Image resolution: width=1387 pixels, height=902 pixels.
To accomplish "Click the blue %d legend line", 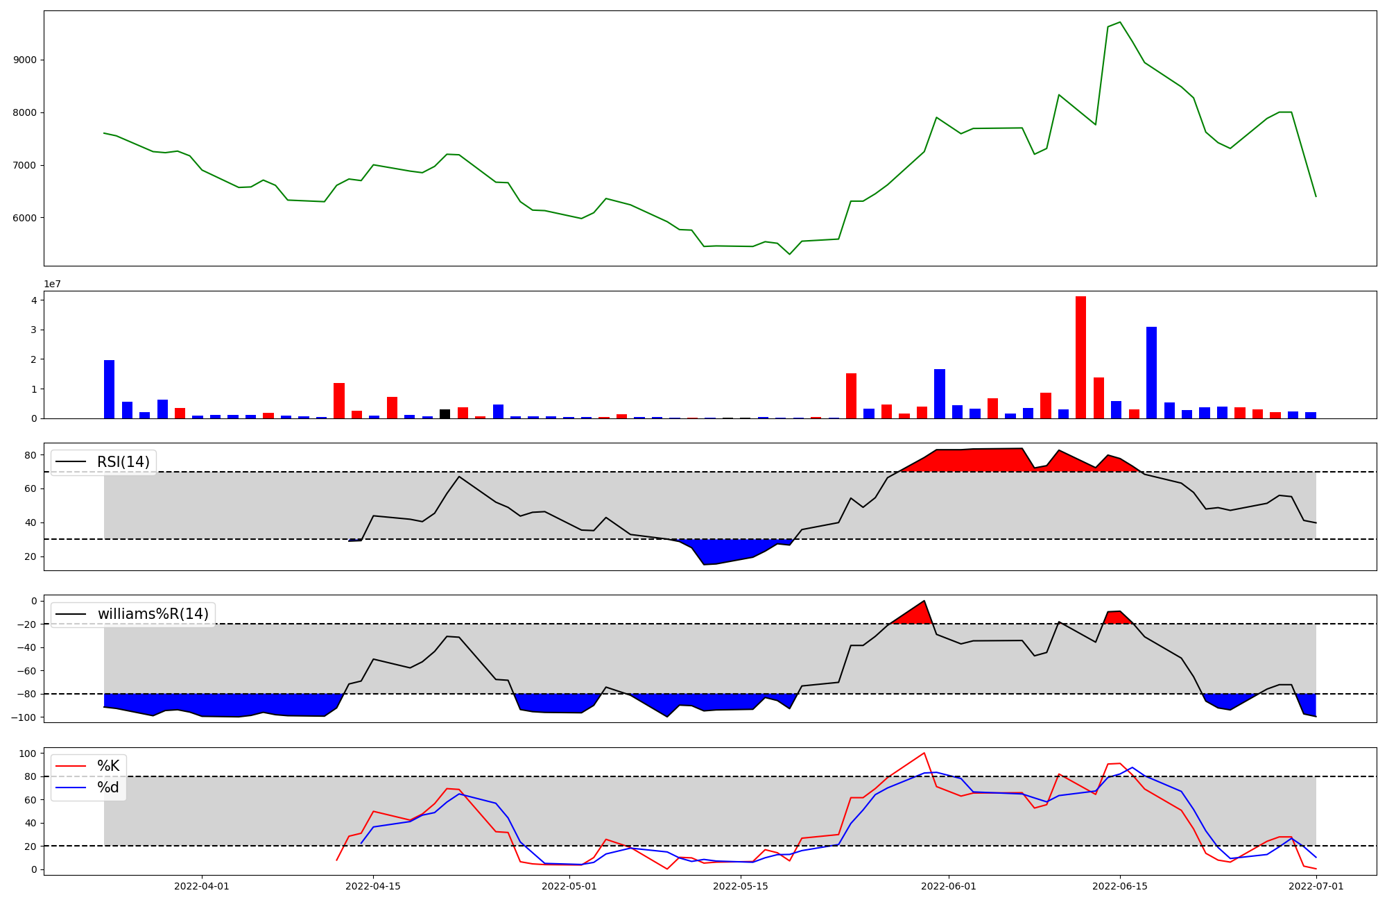I will pos(70,788).
